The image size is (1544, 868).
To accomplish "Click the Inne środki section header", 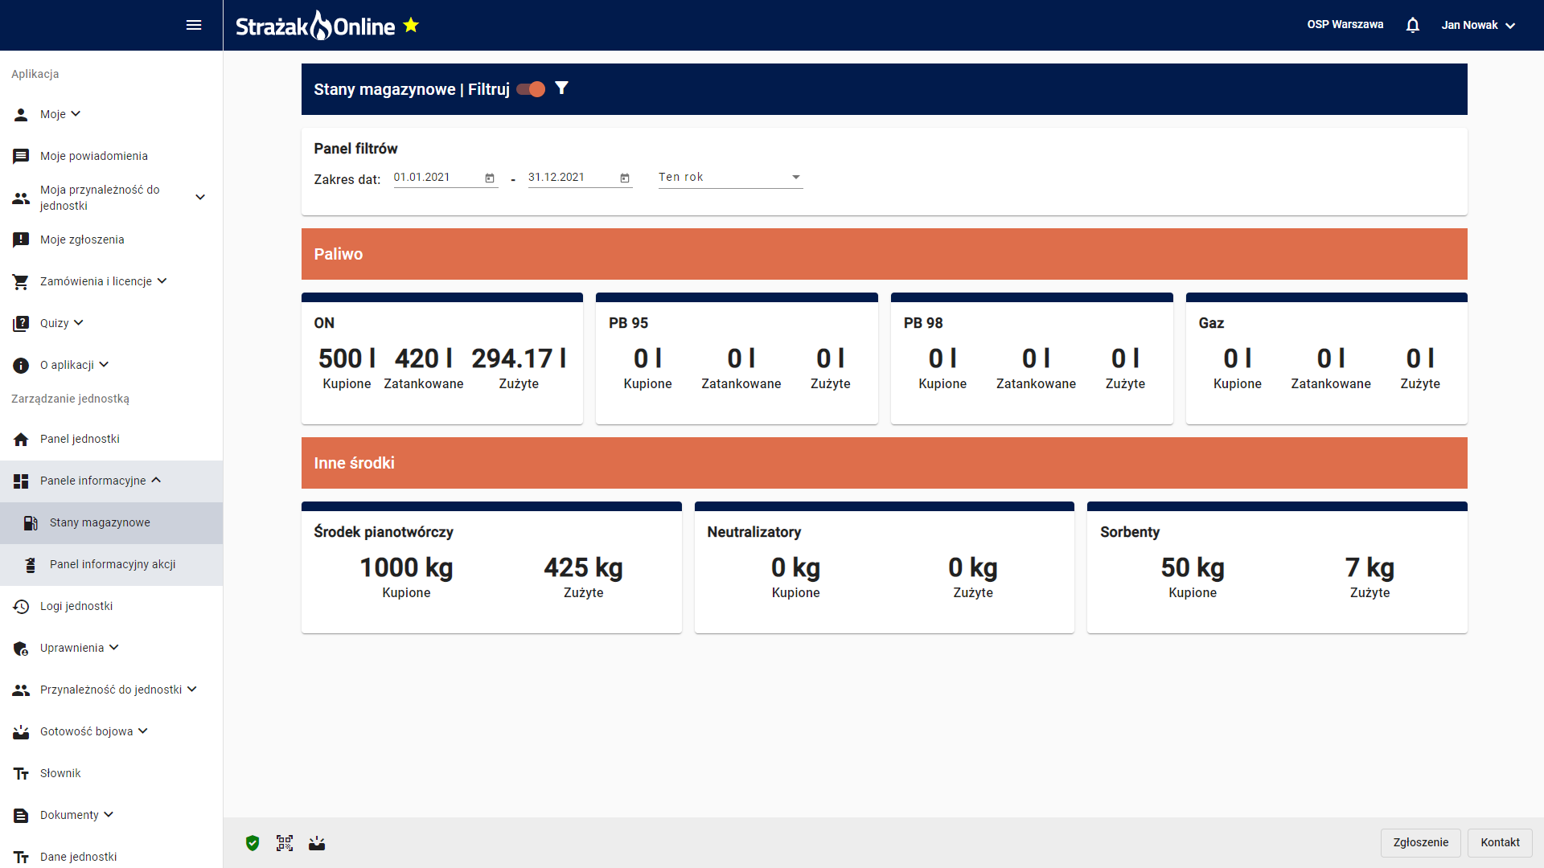I will tap(884, 463).
